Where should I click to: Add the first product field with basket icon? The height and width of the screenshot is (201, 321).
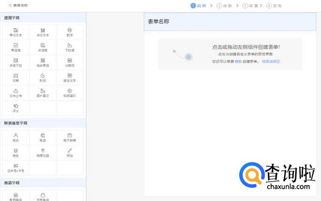tap(16, 197)
